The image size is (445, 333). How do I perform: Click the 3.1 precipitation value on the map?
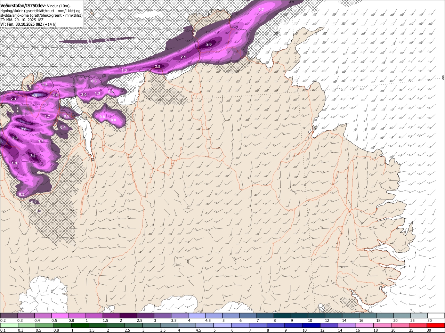coord(33,156)
